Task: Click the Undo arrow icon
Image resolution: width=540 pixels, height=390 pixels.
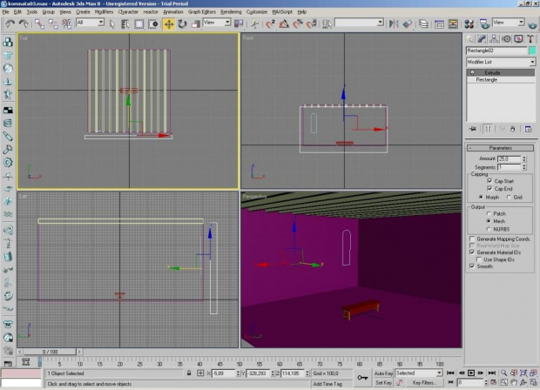Action: point(10,24)
